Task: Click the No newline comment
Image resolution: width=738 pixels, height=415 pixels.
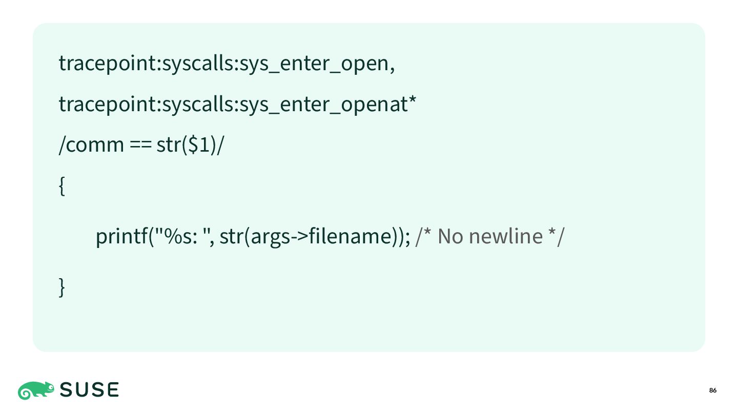Action: pos(490,236)
